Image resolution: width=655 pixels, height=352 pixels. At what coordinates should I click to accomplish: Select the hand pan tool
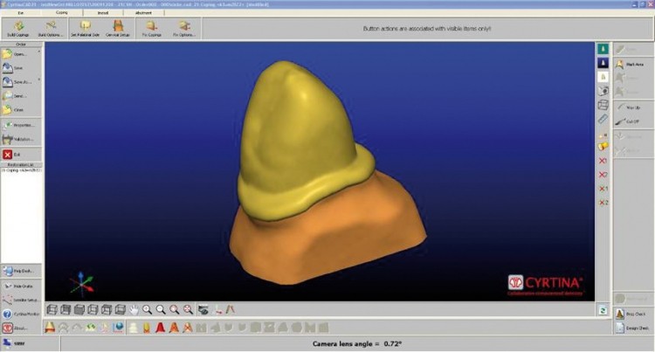point(134,309)
